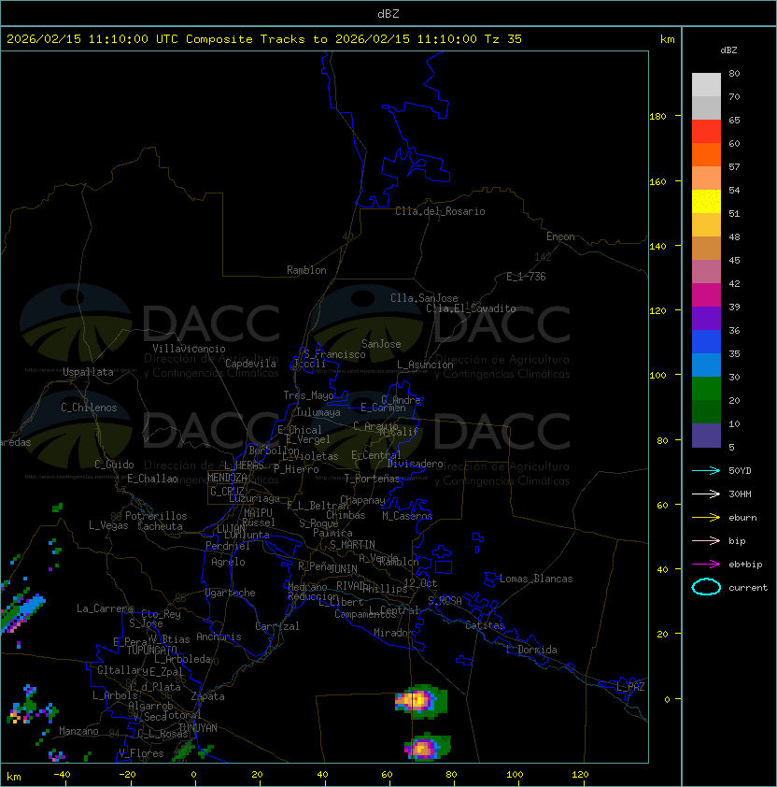Click the Lomas_Blancas label
This screenshot has width=777, height=787.
[536, 579]
